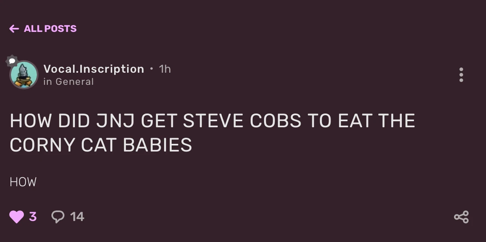Click the post body text HOW
This screenshot has width=486, height=242.
[x=23, y=182]
